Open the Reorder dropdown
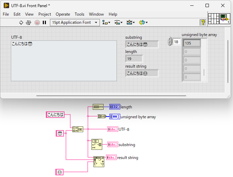The width and height of the screenshot is (233, 177). [143, 22]
